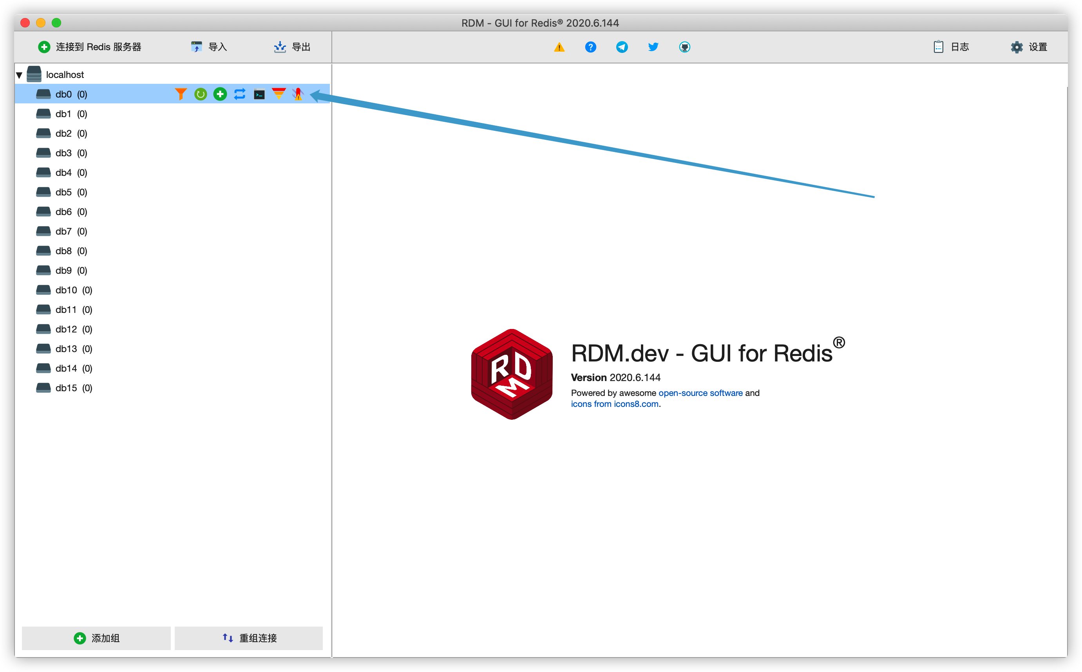1082x672 pixels.
Task: Click the help/question mark icon
Action: 590,47
